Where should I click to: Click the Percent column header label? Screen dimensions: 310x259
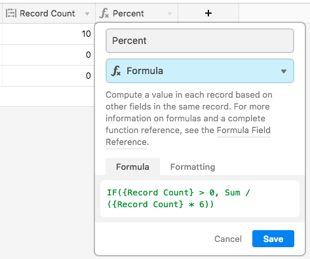(x=128, y=14)
